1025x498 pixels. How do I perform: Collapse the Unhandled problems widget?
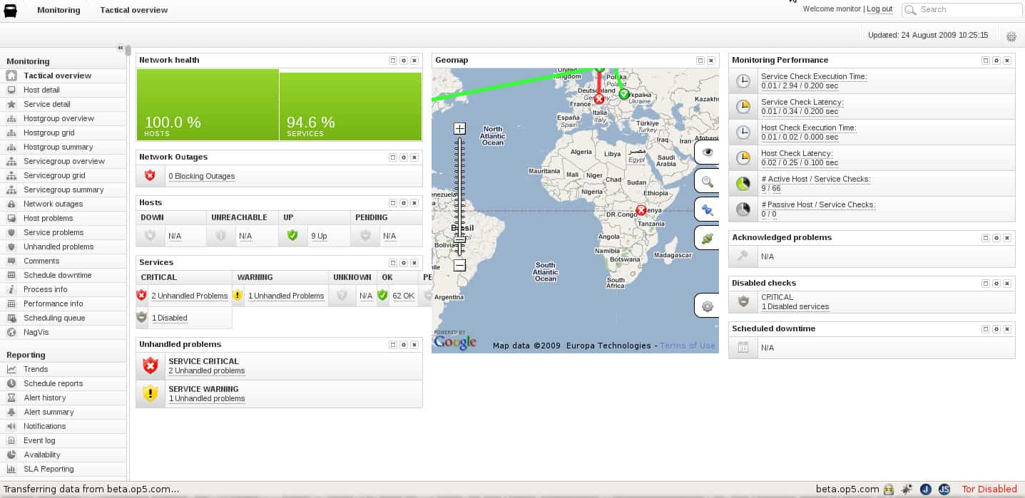click(x=393, y=345)
